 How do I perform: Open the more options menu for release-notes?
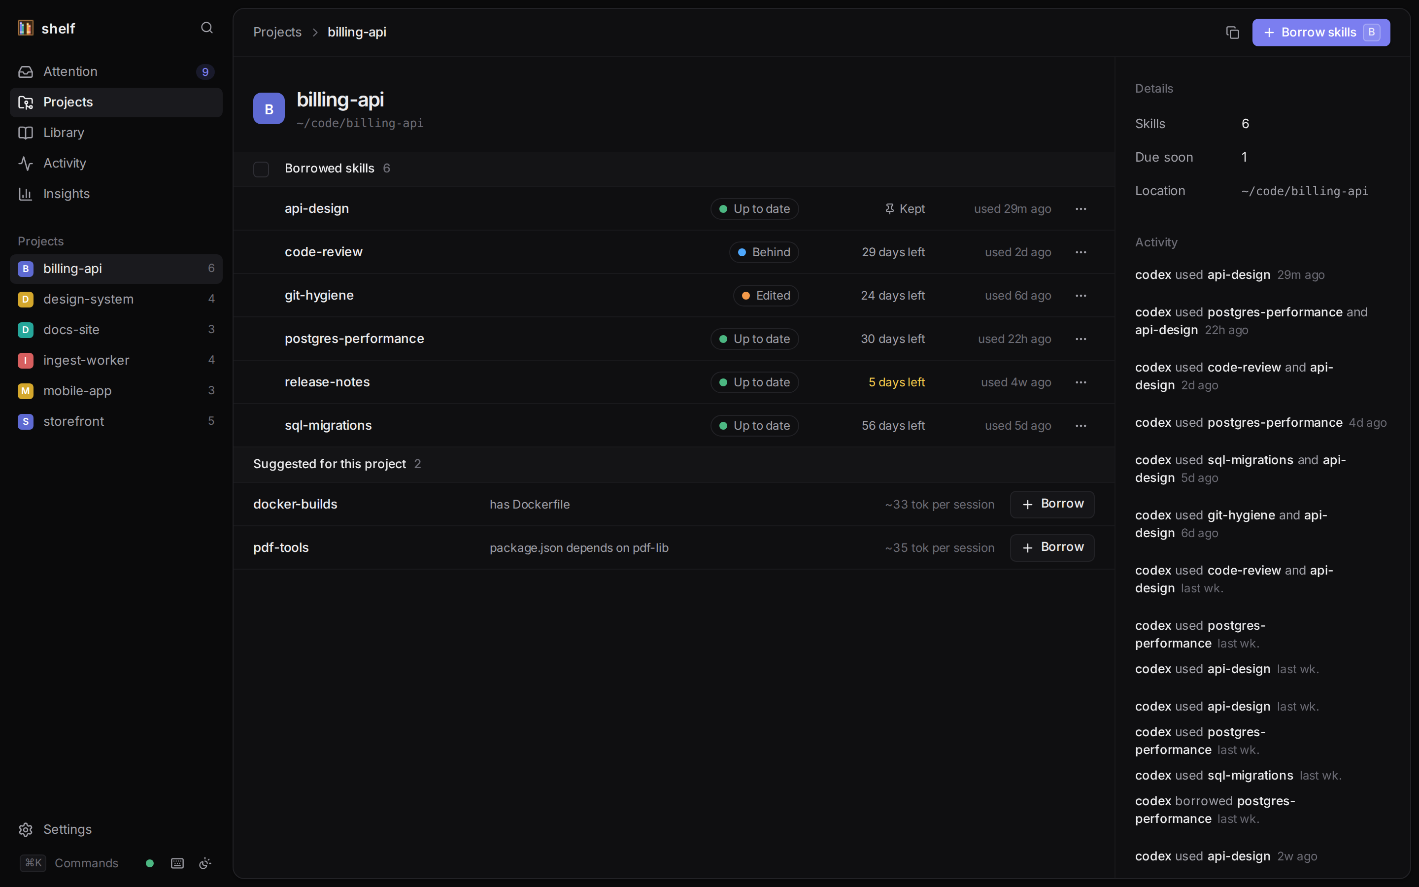(x=1081, y=382)
